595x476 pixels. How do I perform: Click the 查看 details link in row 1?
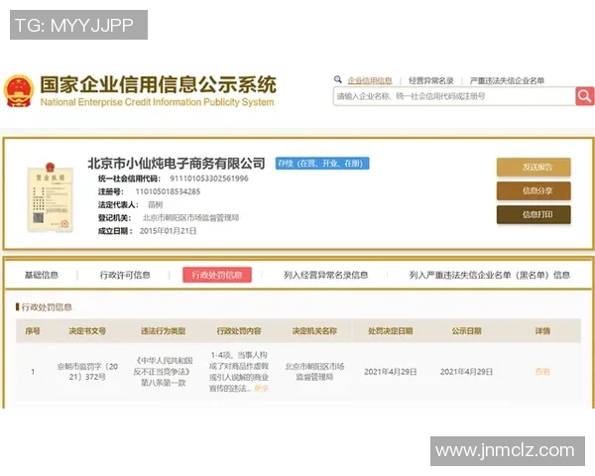542,372
